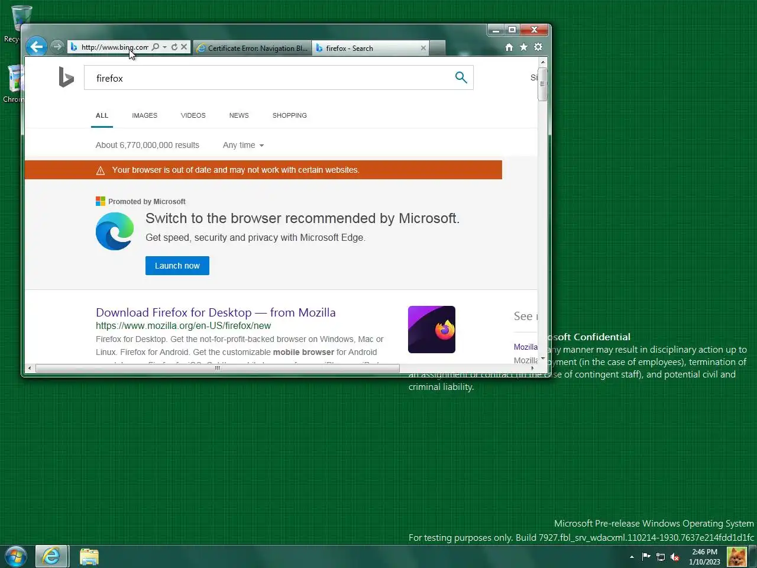Screen dimensions: 757x568
Task: Click the horizontal scrollbar thumb
Action: click(217, 368)
